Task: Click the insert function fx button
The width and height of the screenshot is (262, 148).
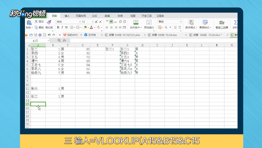Action: [64, 41]
